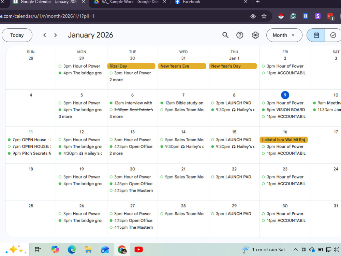Open 5pm Sales Team Meeting Jan 28
Viewport: 341px width, 256px height.
click(x=182, y=214)
